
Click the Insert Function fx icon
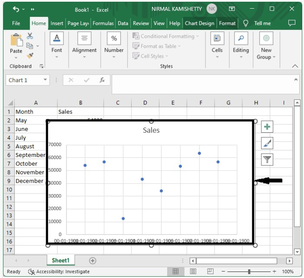click(x=102, y=80)
